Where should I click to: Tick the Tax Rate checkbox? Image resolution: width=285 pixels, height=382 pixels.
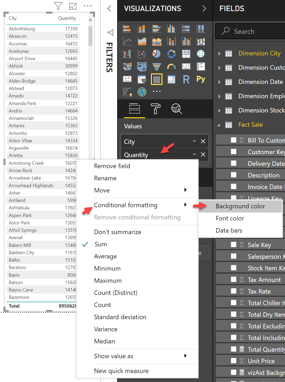(234, 291)
